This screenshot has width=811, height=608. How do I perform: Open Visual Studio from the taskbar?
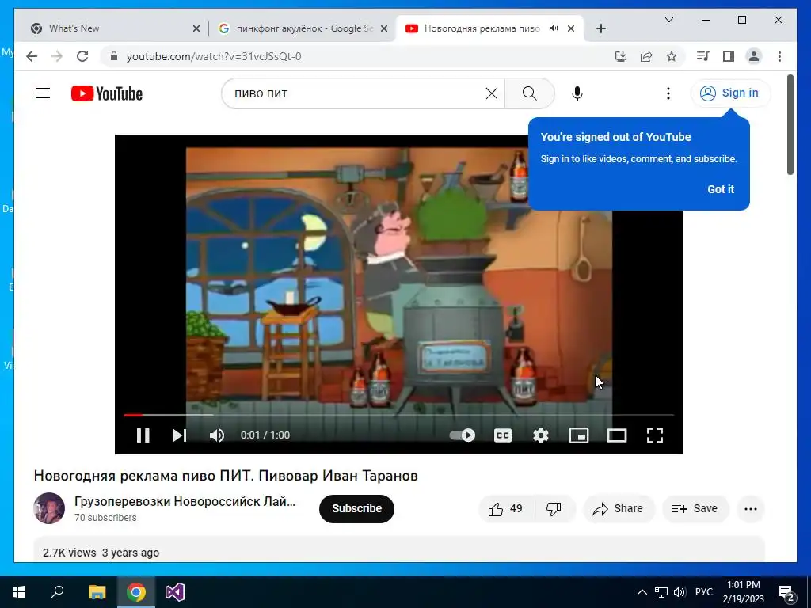[175, 592]
